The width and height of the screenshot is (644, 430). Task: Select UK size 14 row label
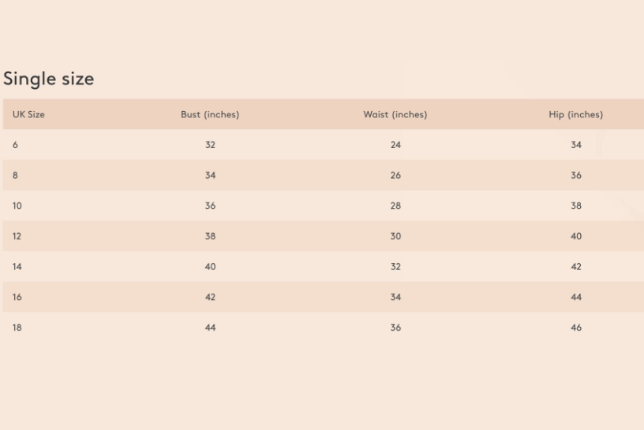[x=17, y=267]
